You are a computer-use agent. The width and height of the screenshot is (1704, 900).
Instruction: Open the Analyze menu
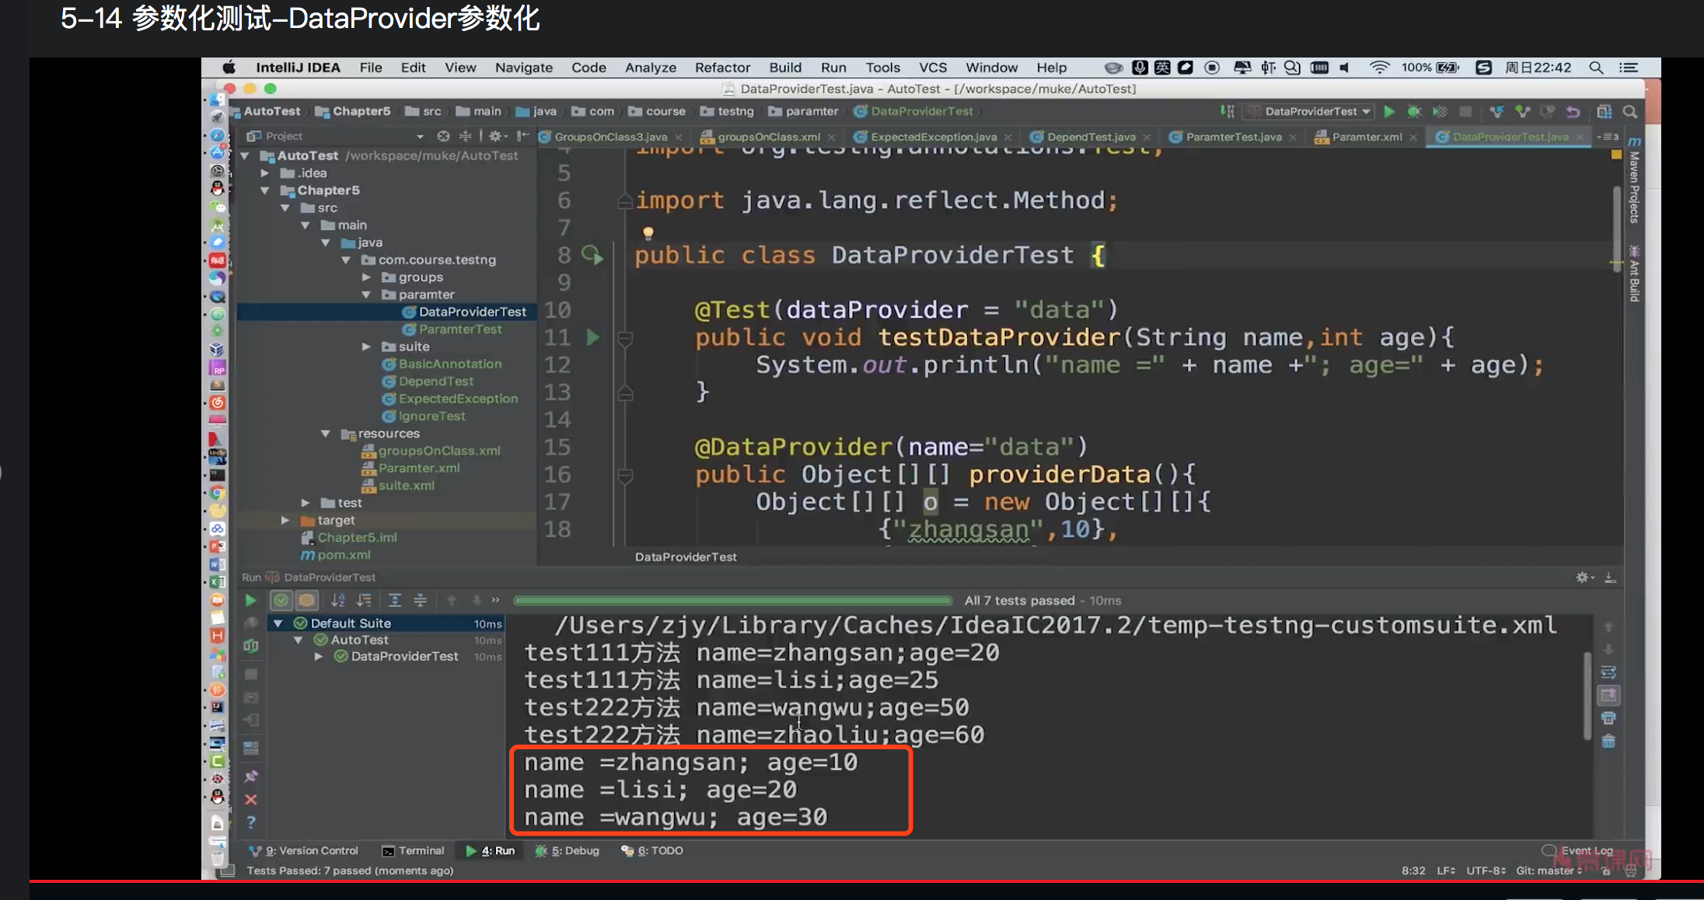tap(651, 68)
